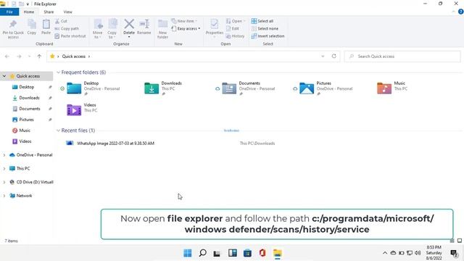Screen dimensions: 464x261
Task: Switch to the Share ribbon tab
Action: tap(49, 12)
